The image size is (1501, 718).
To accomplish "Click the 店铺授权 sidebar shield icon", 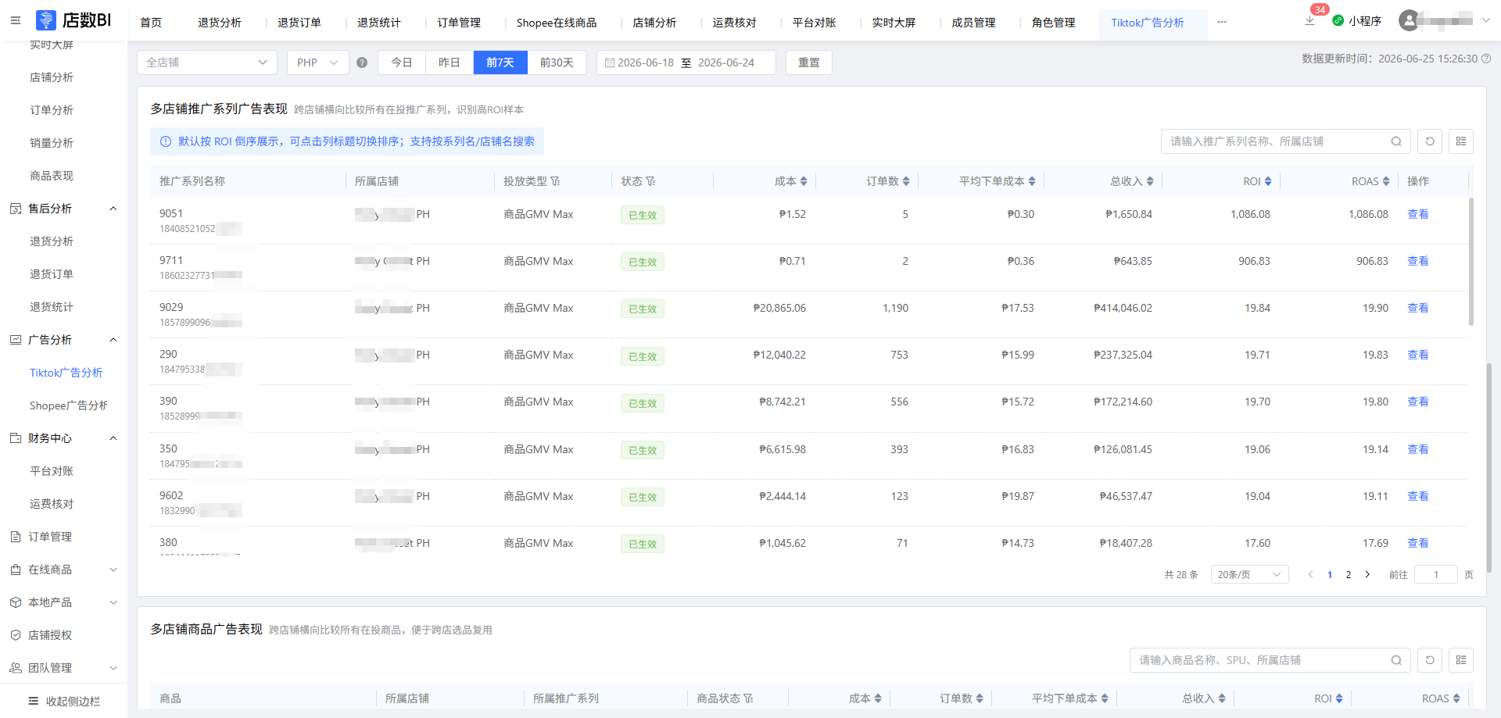I will [16, 635].
